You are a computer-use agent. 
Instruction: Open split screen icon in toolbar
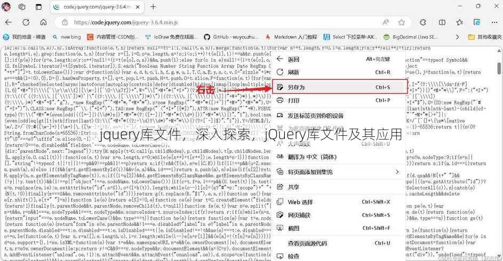click(x=442, y=22)
